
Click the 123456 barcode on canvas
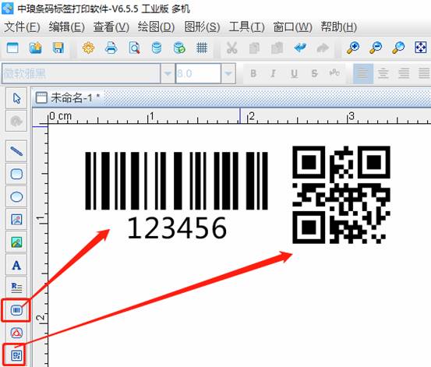[176, 195]
